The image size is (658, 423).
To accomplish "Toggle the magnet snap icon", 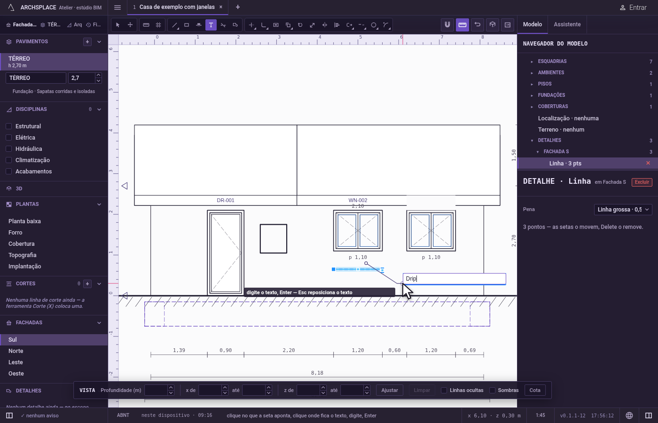I will 447,25.
